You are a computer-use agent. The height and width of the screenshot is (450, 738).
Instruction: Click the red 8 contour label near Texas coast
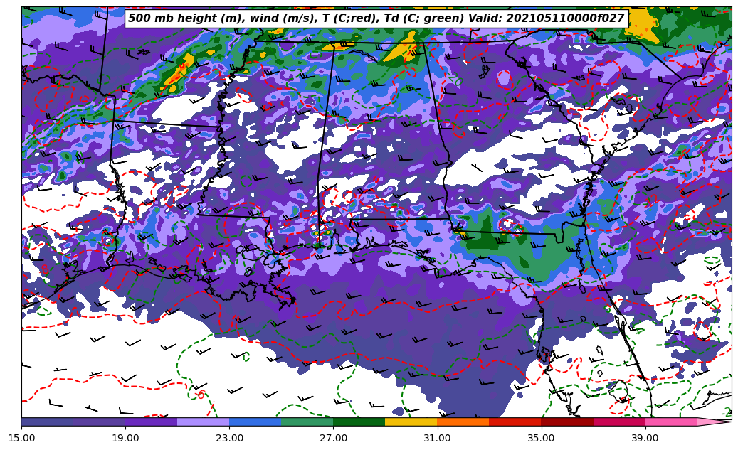pyautogui.click(x=44, y=269)
